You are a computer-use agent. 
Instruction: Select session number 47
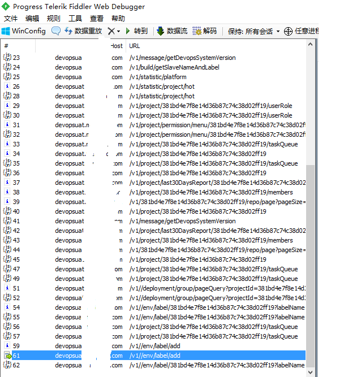16,269
